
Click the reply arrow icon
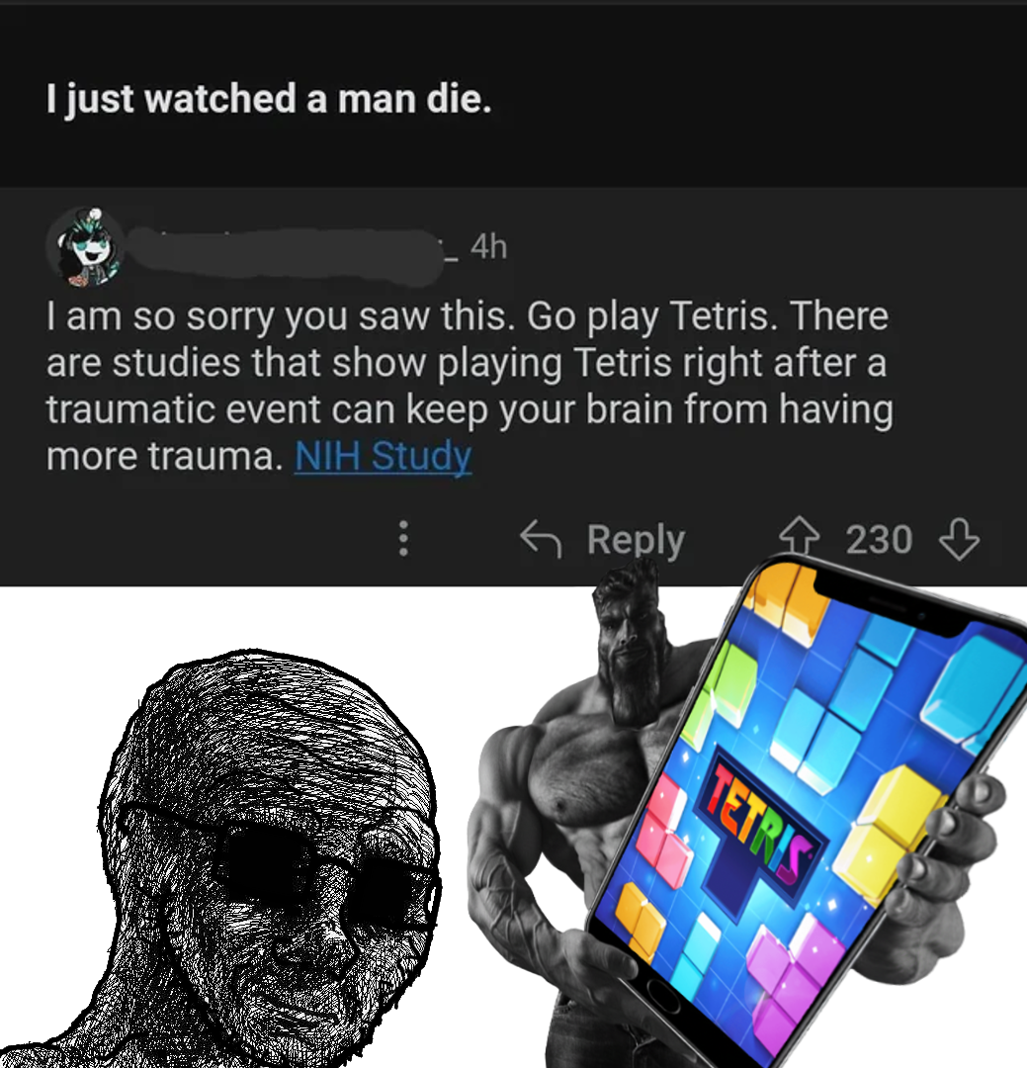pyautogui.click(x=541, y=539)
